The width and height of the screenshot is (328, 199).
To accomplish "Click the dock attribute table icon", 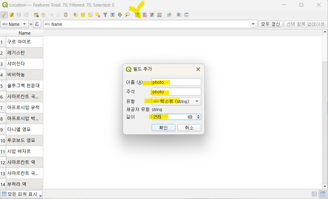I will pyautogui.click(x=186, y=15).
